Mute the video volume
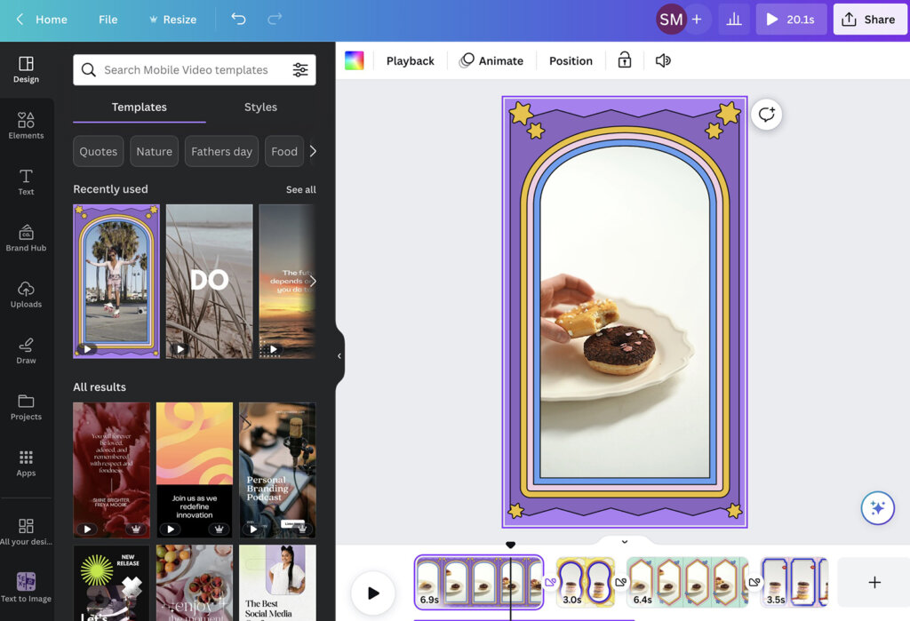 coord(663,60)
